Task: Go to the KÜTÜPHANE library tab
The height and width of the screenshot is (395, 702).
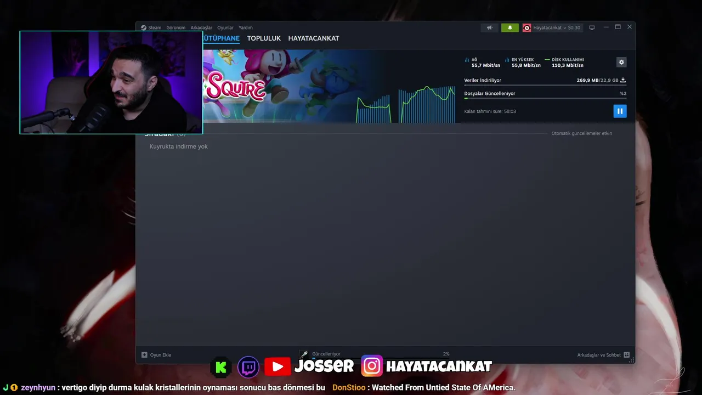Action: coord(222,38)
